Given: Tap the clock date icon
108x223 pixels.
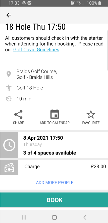Looking at the screenshot, I should click(x=9, y=145).
